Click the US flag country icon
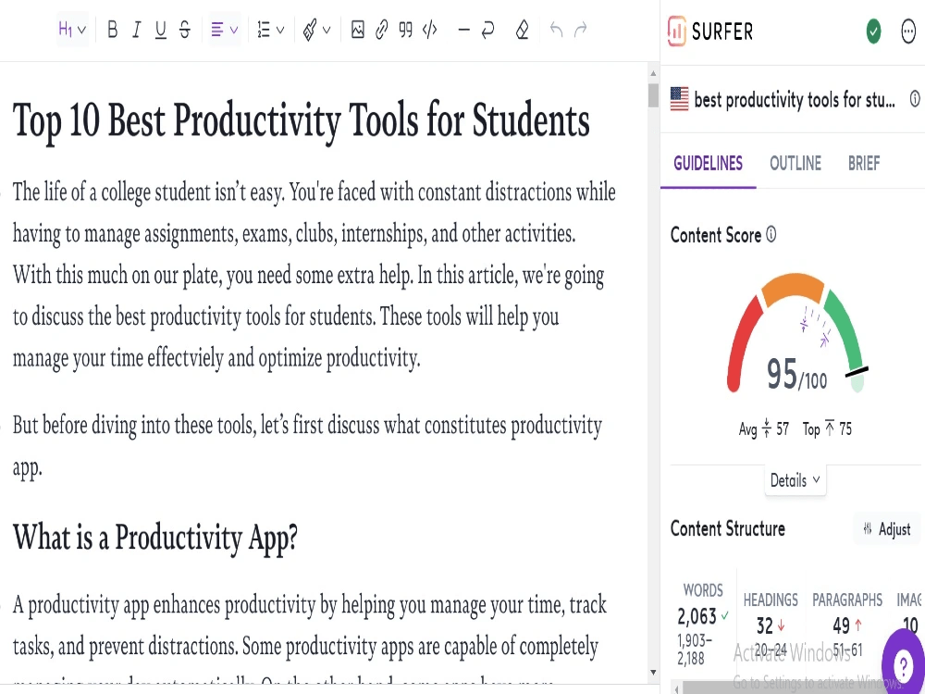The height and width of the screenshot is (694, 925). point(680,99)
